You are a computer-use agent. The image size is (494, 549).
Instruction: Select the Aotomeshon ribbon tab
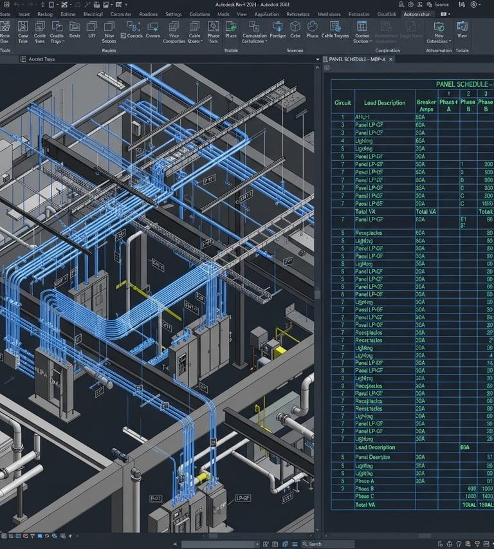417,14
